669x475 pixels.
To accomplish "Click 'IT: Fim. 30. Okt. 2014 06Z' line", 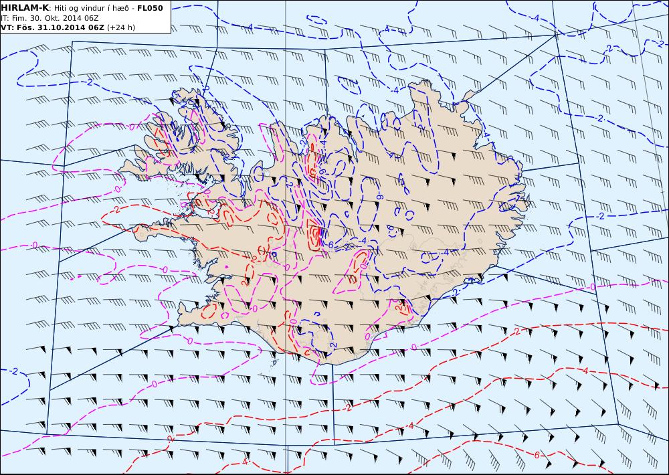I will tap(50, 18).
